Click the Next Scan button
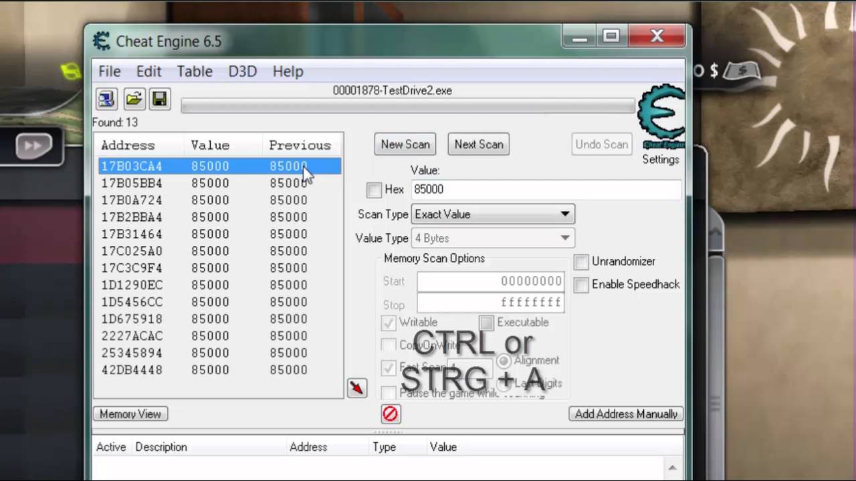 pos(479,144)
